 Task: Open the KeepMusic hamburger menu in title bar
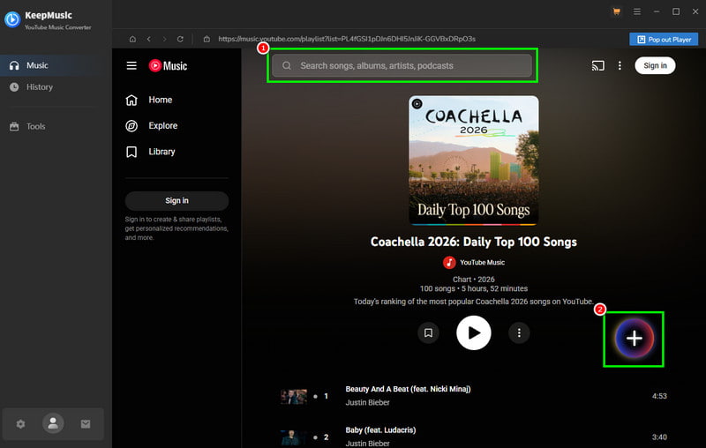(x=636, y=11)
